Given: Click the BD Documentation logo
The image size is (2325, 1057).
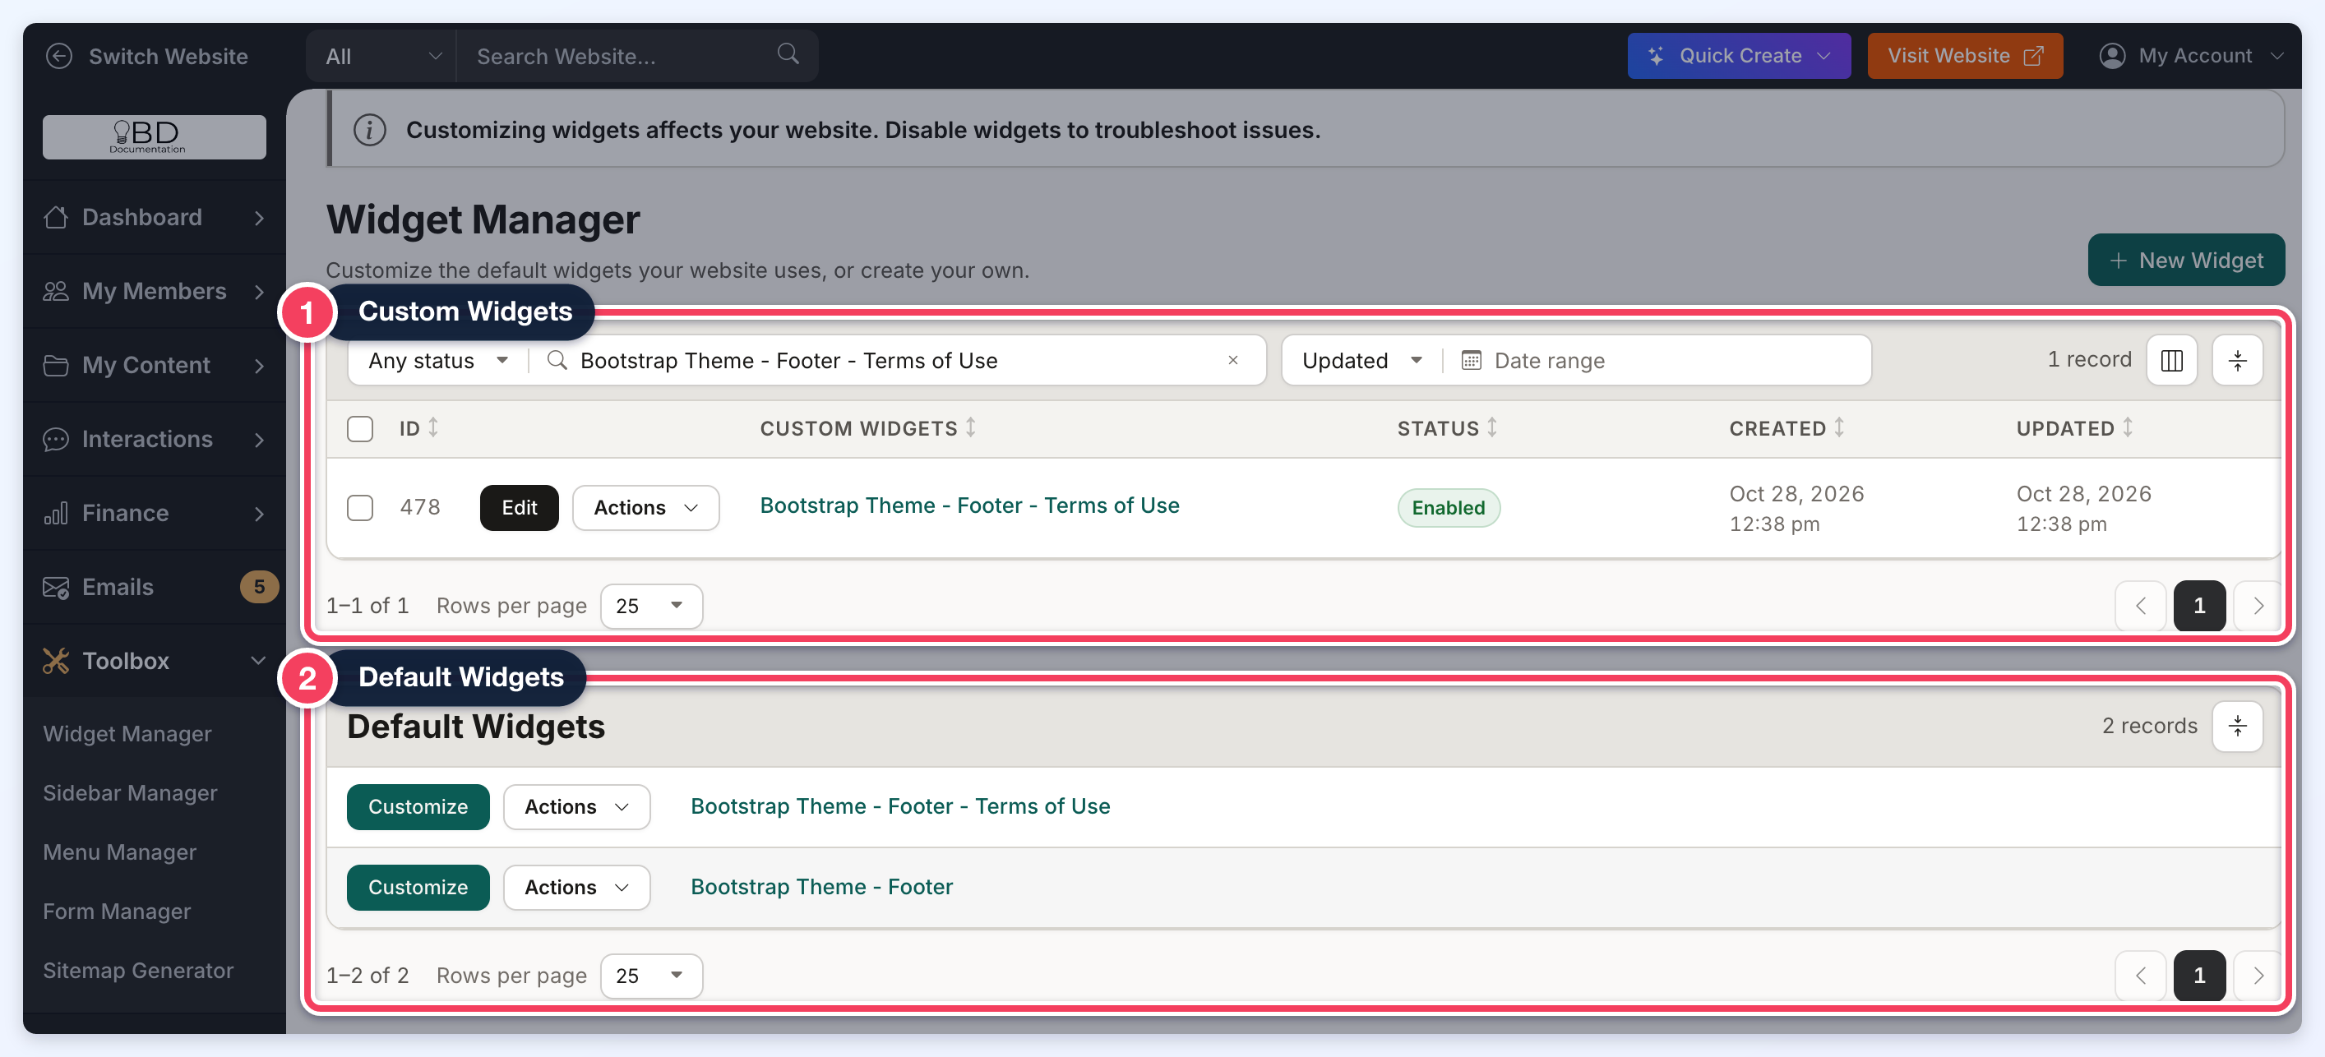Looking at the screenshot, I should point(155,137).
